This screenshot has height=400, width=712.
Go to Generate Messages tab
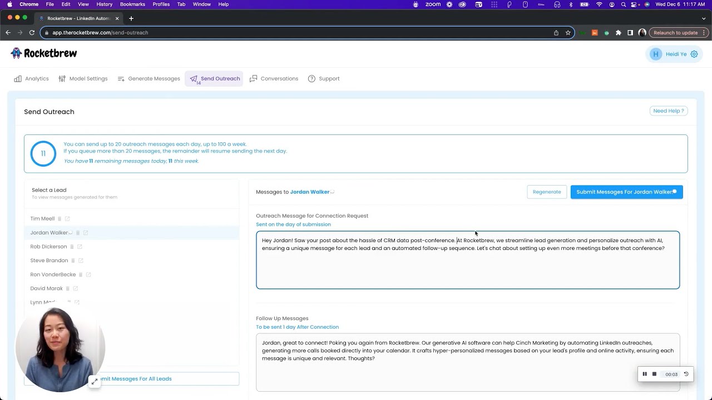tap(149, 79)
